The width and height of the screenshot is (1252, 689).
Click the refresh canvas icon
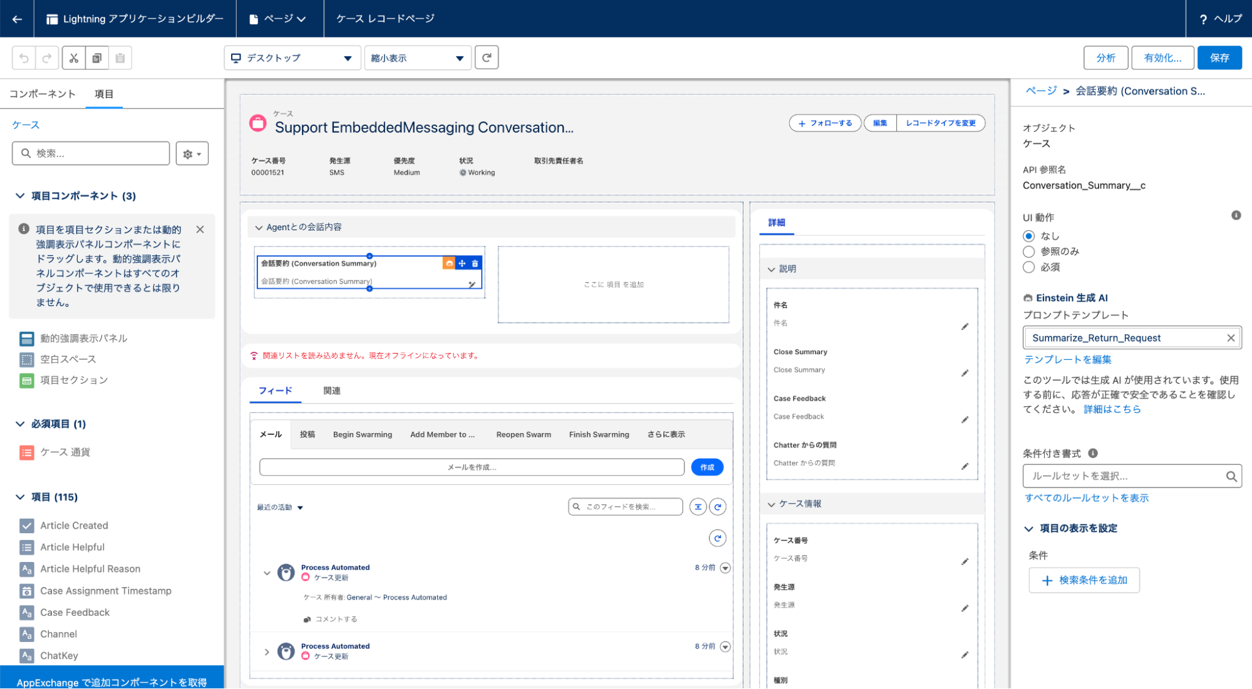coord(487,58)
